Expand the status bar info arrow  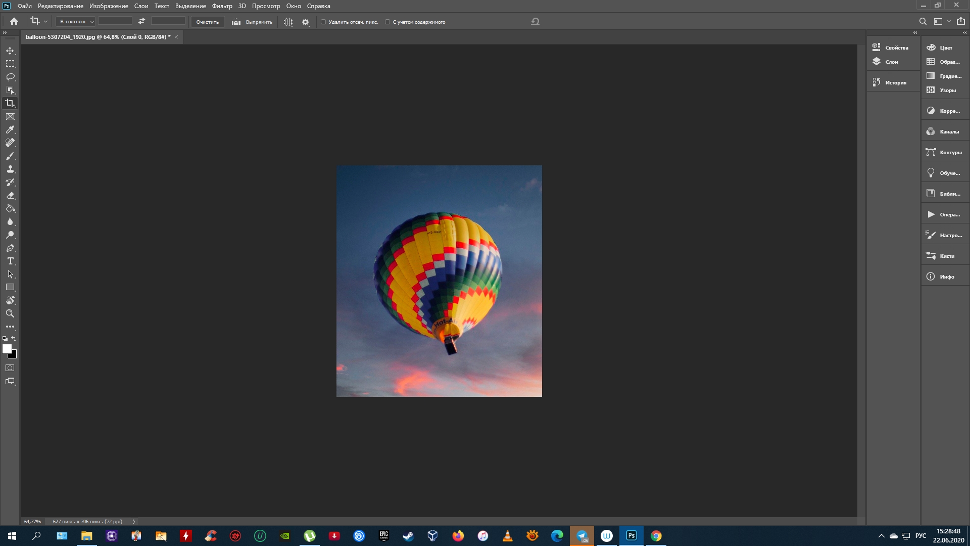pyautogui.click(x=134, y=521)
